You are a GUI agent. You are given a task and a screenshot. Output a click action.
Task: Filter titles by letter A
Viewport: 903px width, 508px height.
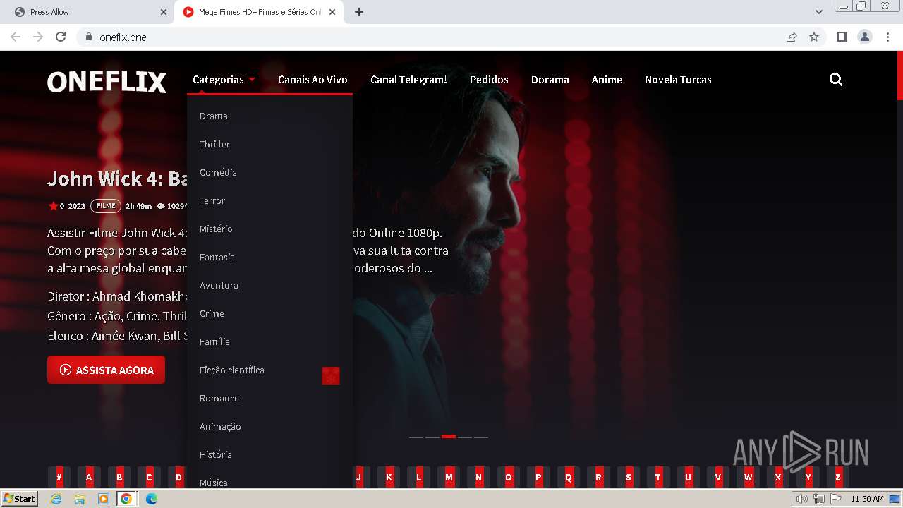pyautogui.click(x=89, y=478)
